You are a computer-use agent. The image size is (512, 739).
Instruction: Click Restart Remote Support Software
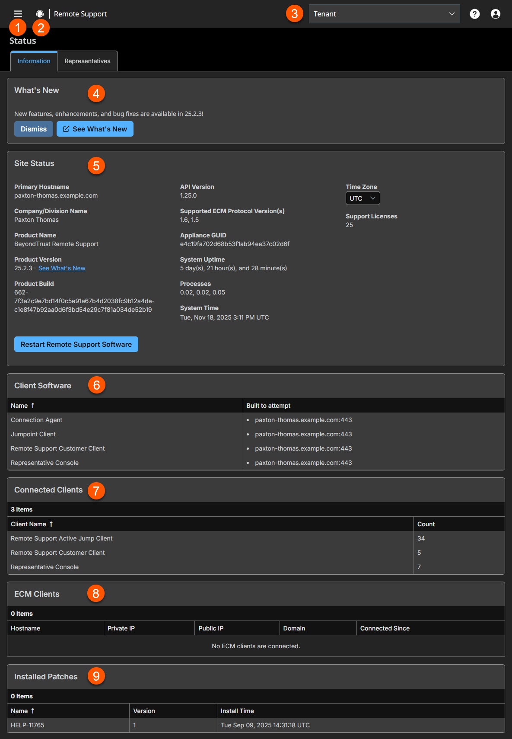click(x=76, y=344)
